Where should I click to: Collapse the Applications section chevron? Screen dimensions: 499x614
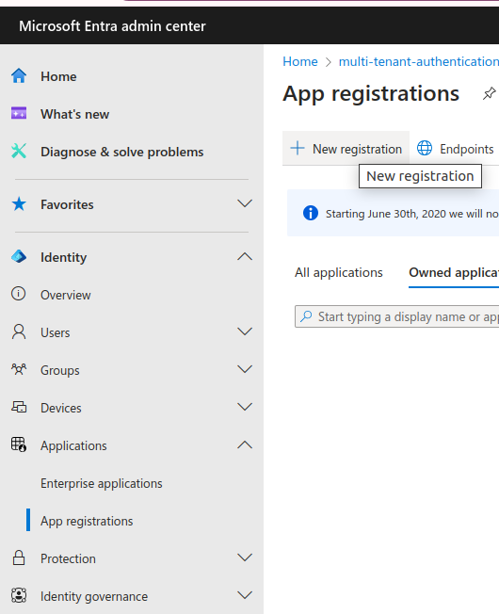[x=245, y=444]
